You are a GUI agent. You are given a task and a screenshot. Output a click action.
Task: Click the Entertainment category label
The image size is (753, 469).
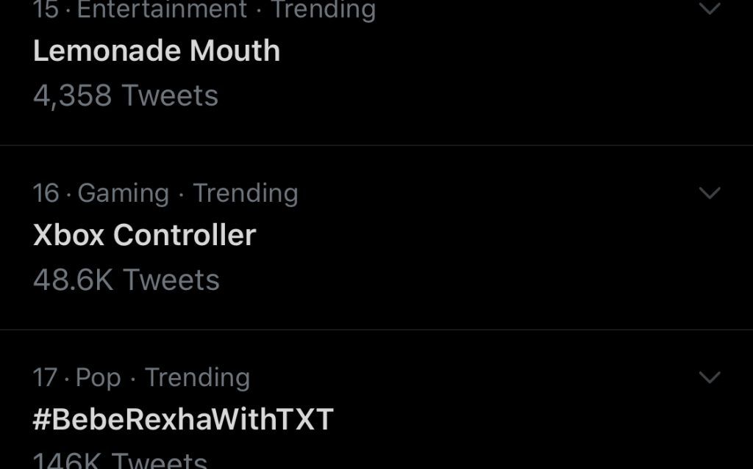(162, 10)
